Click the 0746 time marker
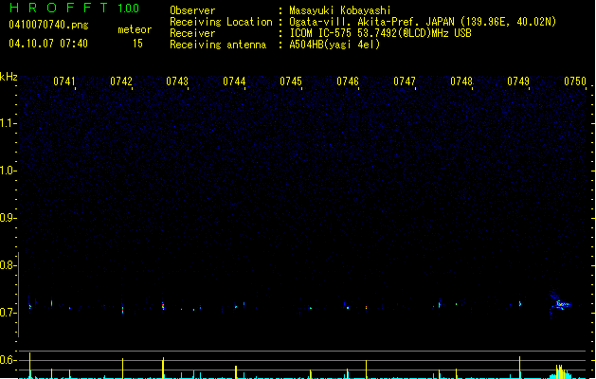The height and width of the screenshot is (379, 596). 348,81
